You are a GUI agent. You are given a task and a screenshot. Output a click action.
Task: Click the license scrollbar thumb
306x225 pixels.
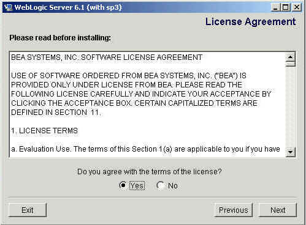tap(291, 64)
